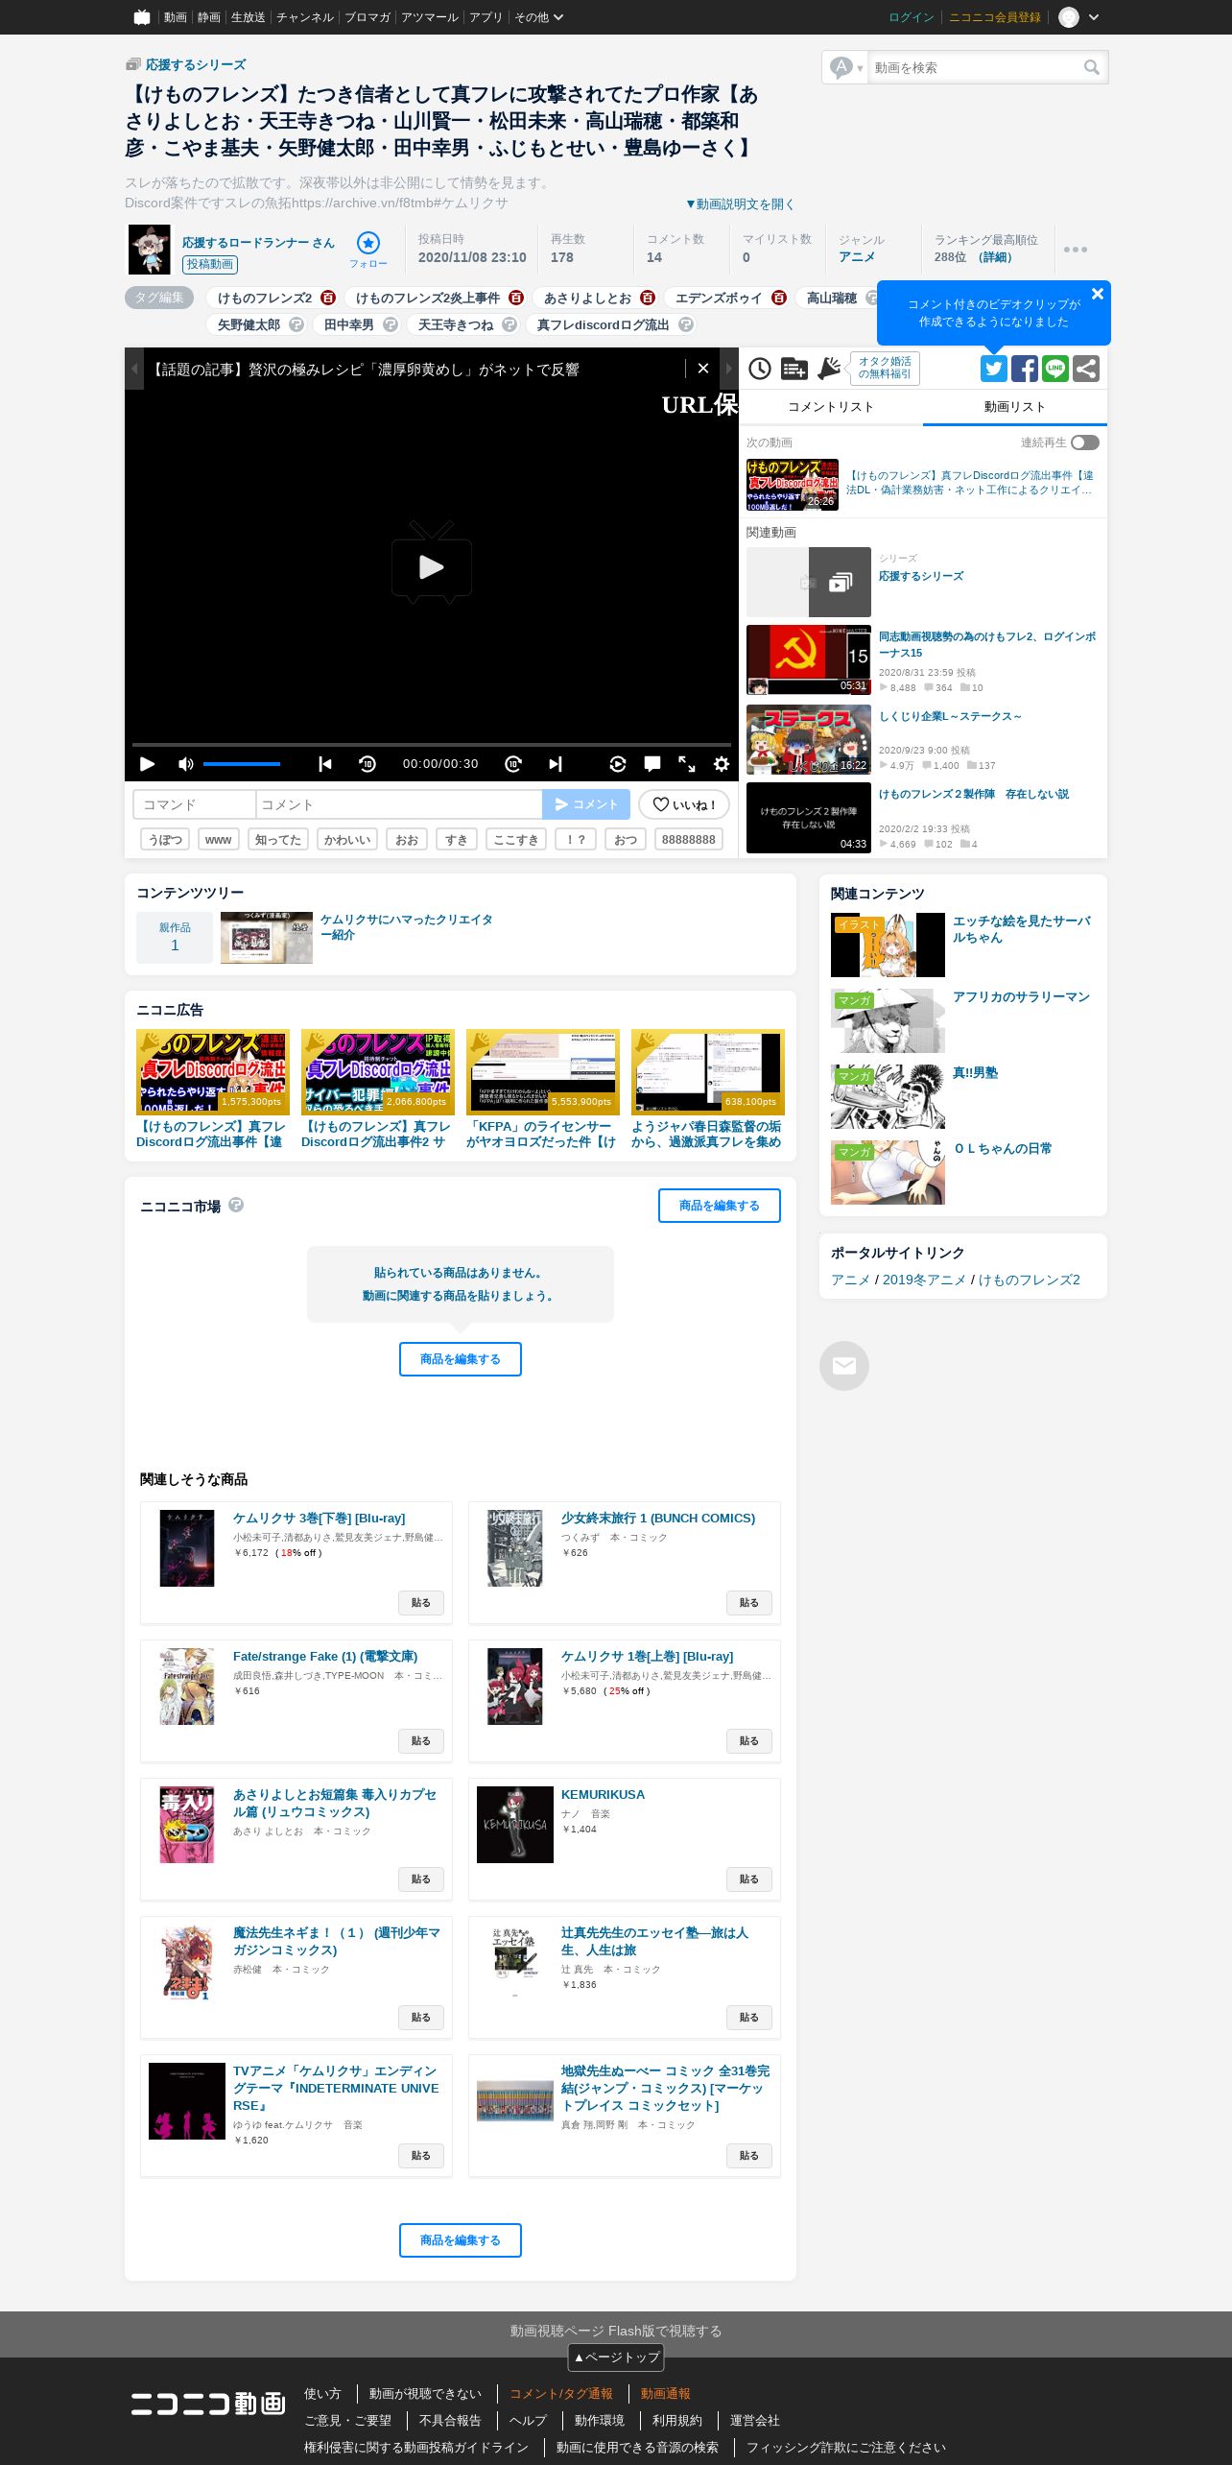1232x2465 pixels.
Task: Open 応援するシリーズ series link above the title
Action: tap(196, 64)
